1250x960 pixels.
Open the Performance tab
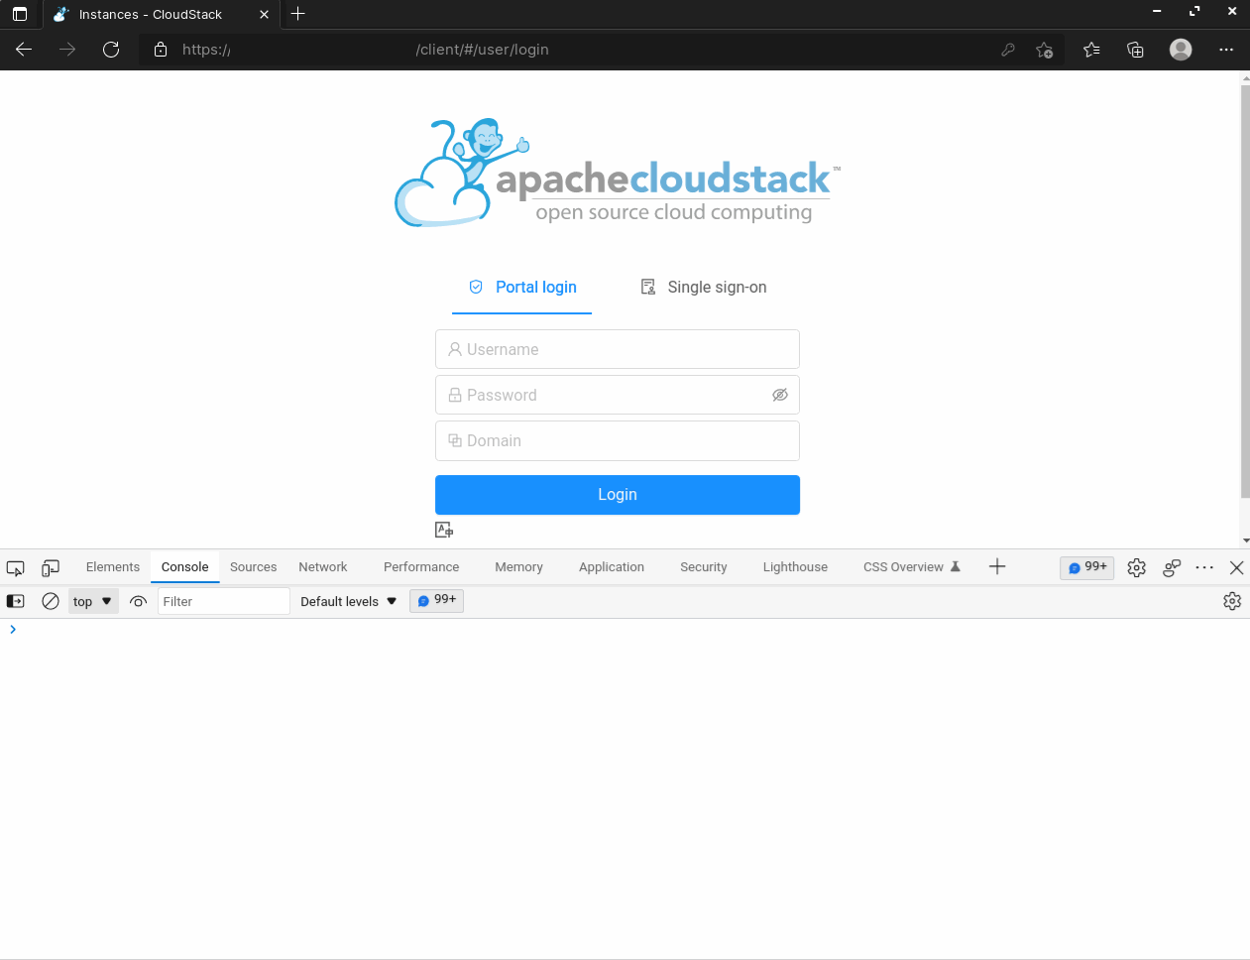(x=421, y=567)
